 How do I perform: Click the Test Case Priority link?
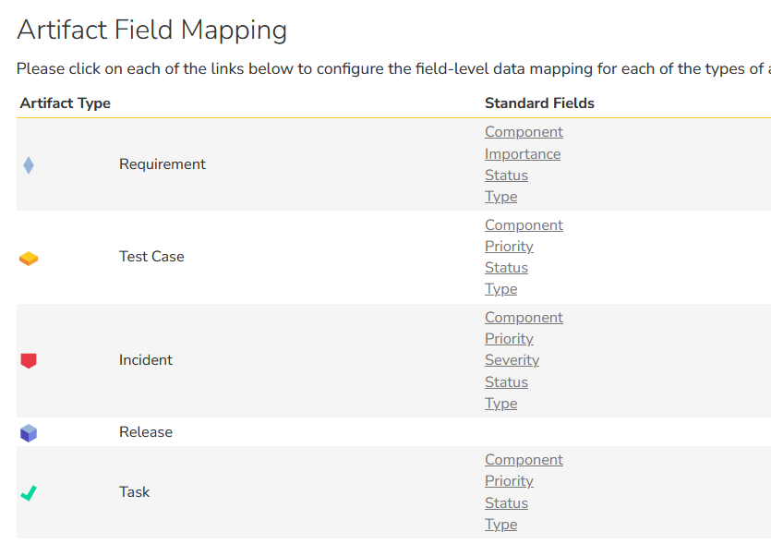509,246
